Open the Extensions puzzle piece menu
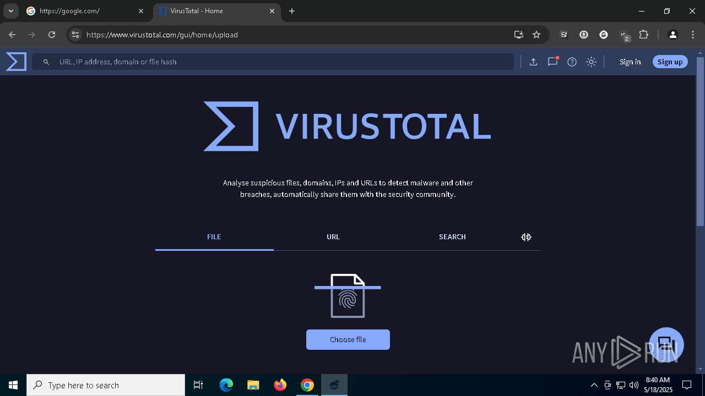 click(x=643, y=35)
